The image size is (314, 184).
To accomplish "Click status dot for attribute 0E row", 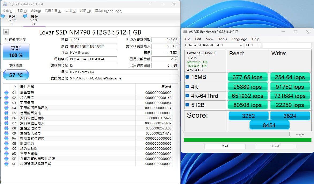I will pos(6,159).
